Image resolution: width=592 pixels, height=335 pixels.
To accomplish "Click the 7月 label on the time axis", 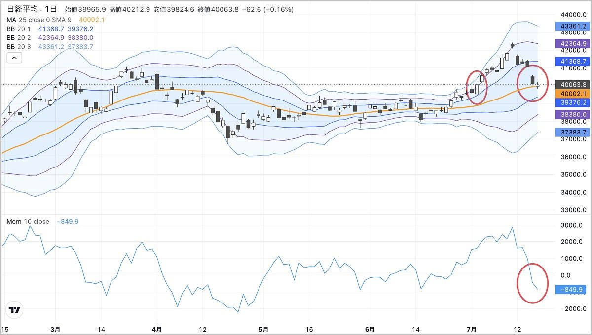I will (473, 329).
